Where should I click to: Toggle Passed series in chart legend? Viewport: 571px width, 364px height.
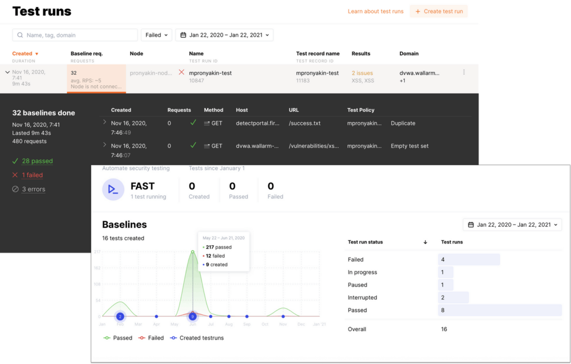(118, 338)
